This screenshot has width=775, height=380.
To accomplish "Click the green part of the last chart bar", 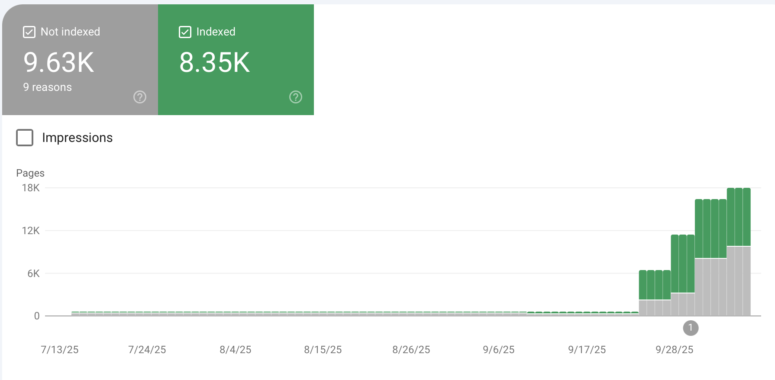I will pyautogui.click(x=746, y=216).
